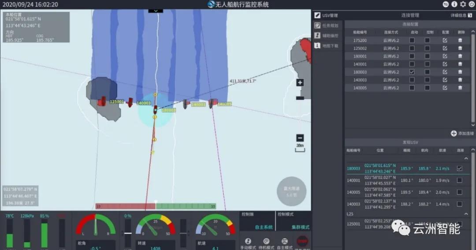Edit configuration of vessel 140003
The width and height of the screenshot is (476, 250).
(445, 80)
